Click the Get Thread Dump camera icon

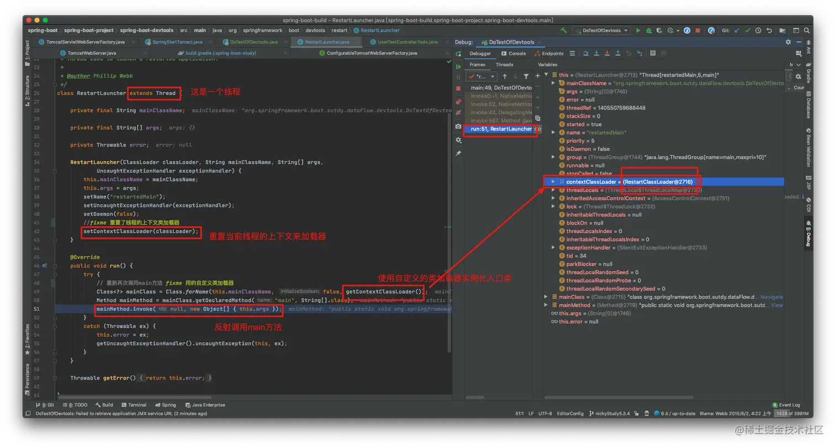point(458,126)
